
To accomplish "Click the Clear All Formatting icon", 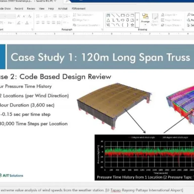I will click(30, 16).
